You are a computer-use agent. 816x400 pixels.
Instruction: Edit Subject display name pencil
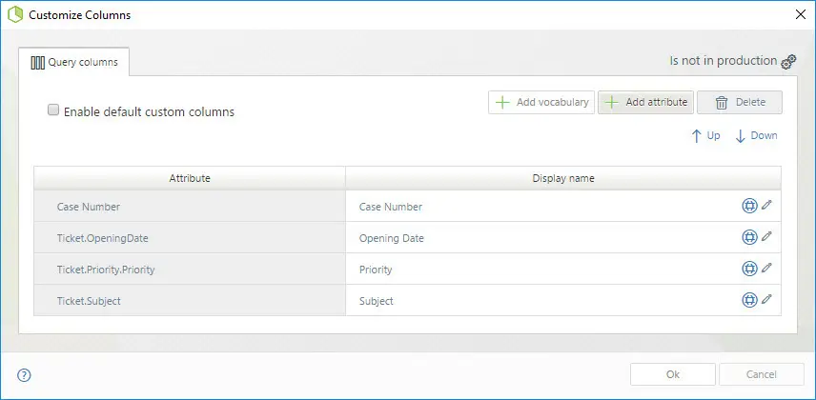click(766, 298)
